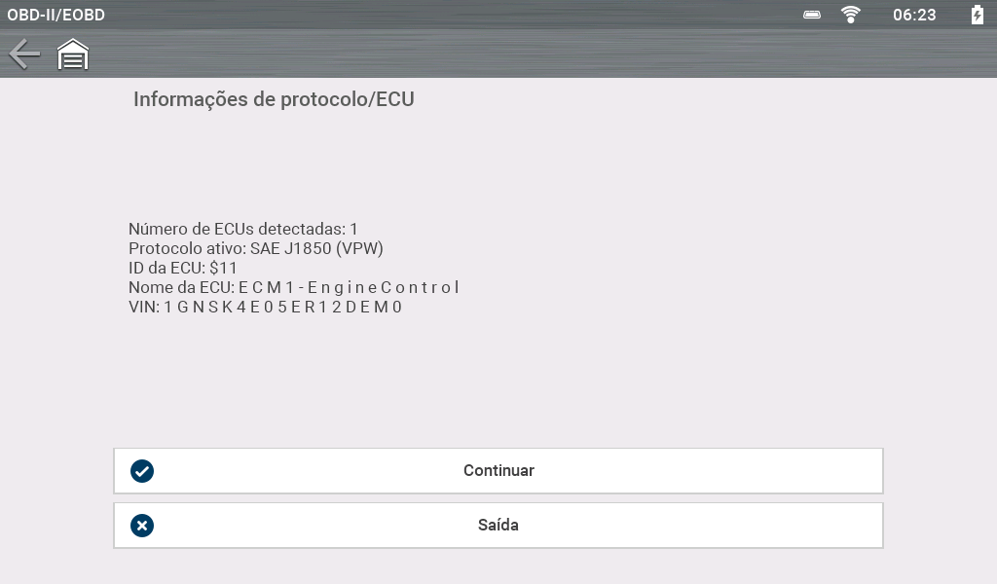Tap the 06:23 clock display
This screenshot has width=997, height=584.
click(914, 15)
